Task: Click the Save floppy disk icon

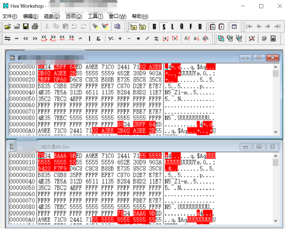Action: (26, 27)
